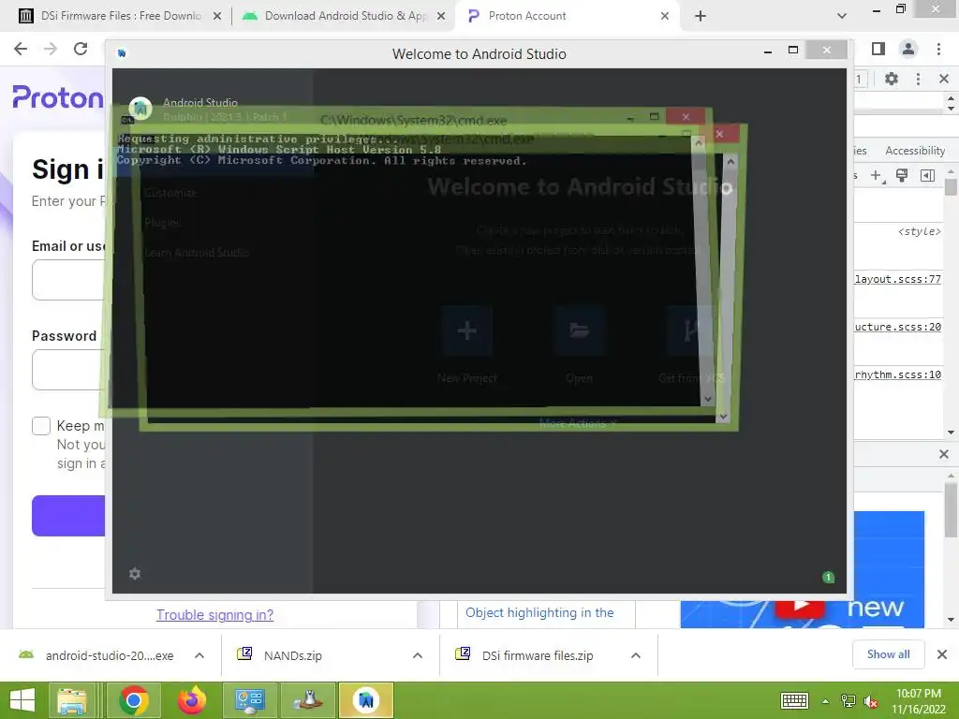959x719 pixels.
Task: Open the rendering emulation paintbrush icon
Action: point(902,175)
